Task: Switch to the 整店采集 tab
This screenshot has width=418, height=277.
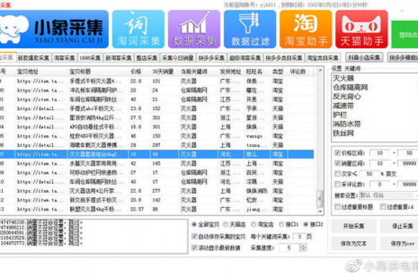Action: pos(147,58)
